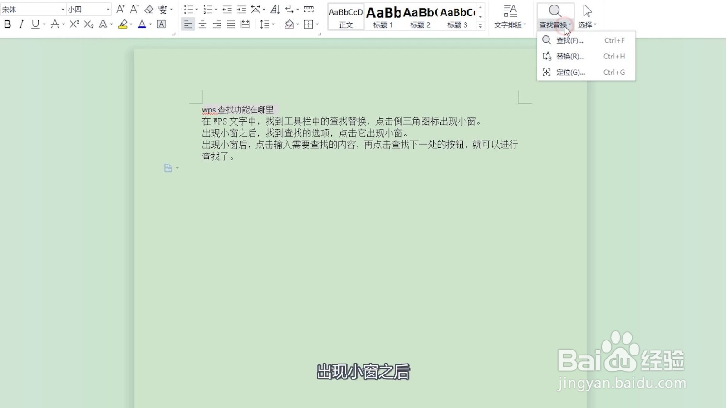The image size is (726, 408).
Task: Open underline style dropdown arrow
Action: click(44, 24)
